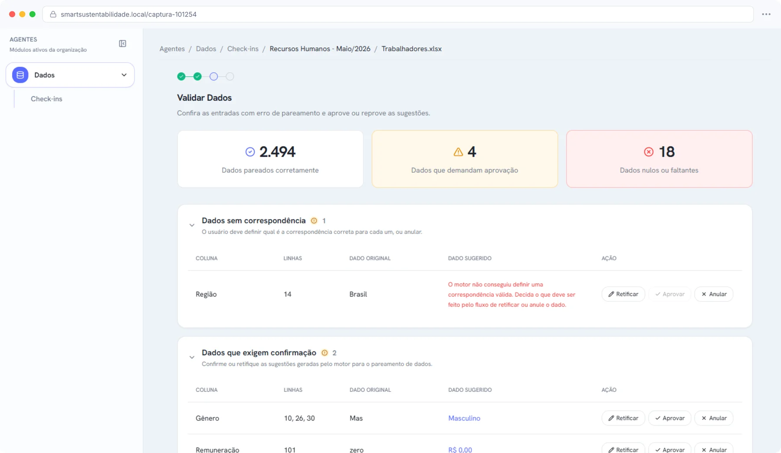
Task: Open Check-ins in the sidebar
Action: click(x=46, y=99)
